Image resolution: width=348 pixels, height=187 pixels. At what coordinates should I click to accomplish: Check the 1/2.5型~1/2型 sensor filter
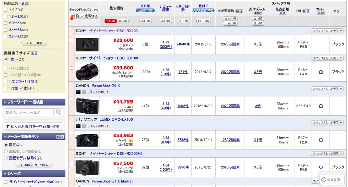click(6, 81)
